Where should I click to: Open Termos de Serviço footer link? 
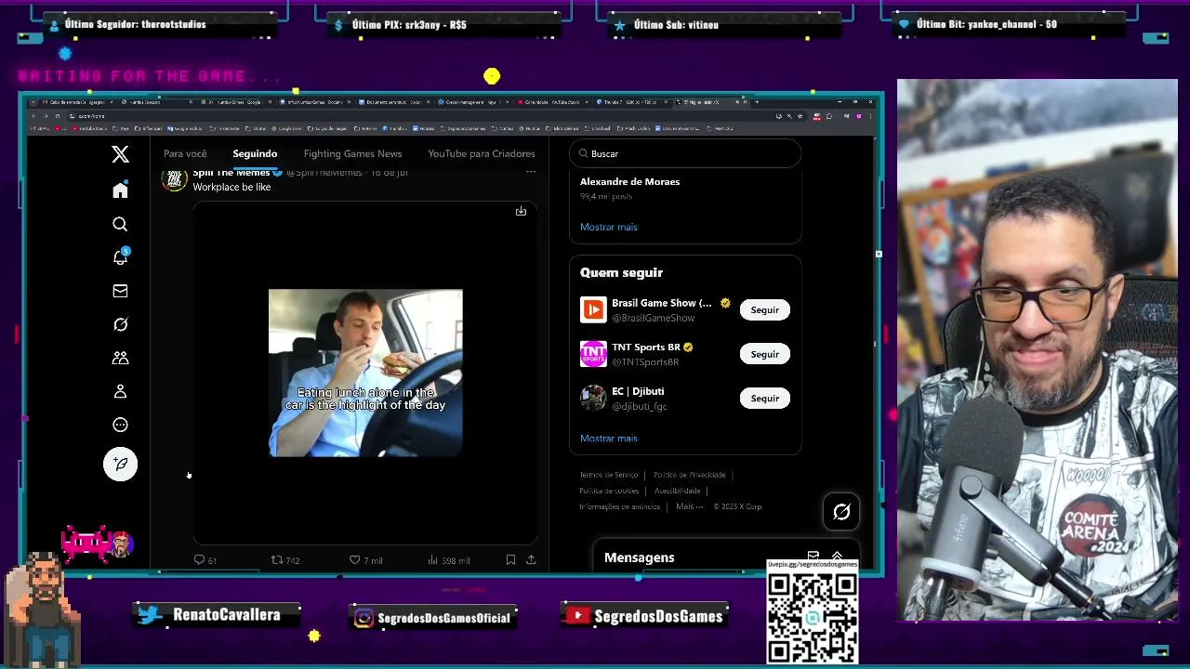click(x=609, y=475)
